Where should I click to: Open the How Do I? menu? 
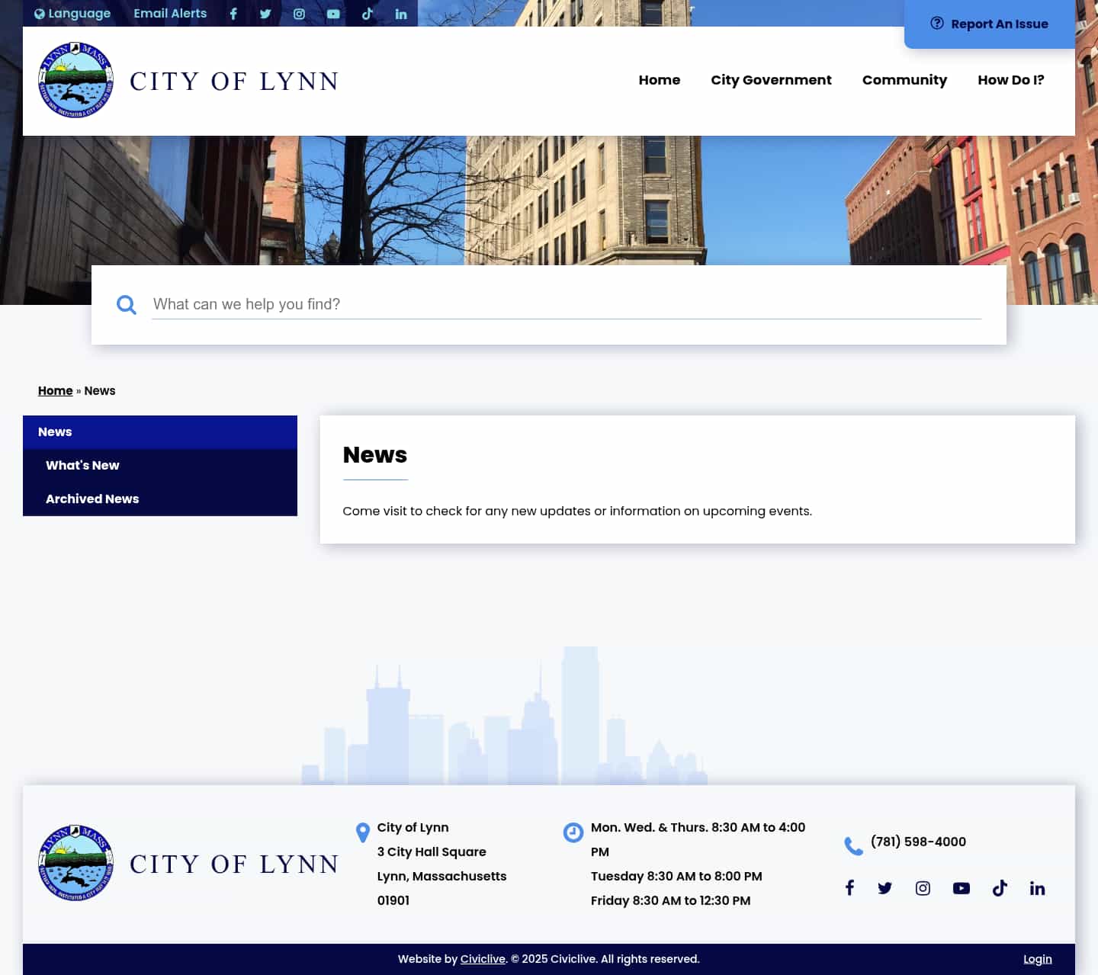(x=1010, y=79)
